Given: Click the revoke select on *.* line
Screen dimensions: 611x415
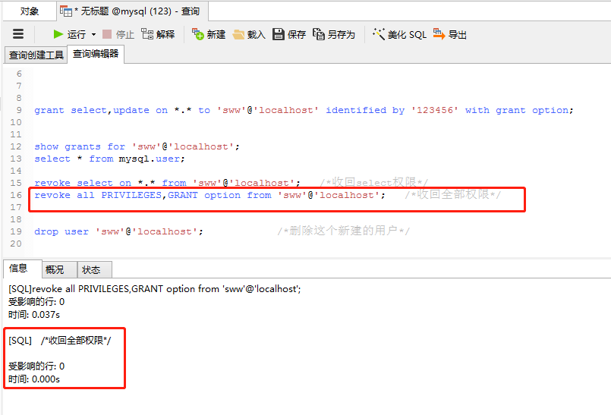Looking at the screenshot, I should [167, 183].
